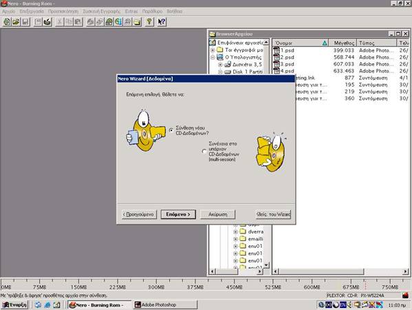Click the file browser folder toolbar icon

tap(137, 22)
